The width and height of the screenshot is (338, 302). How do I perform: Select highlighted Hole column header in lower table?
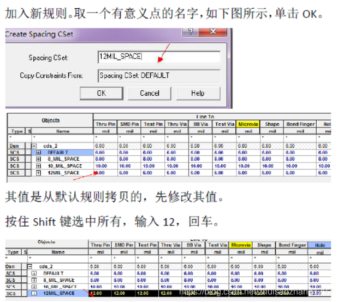coord(320,245)
